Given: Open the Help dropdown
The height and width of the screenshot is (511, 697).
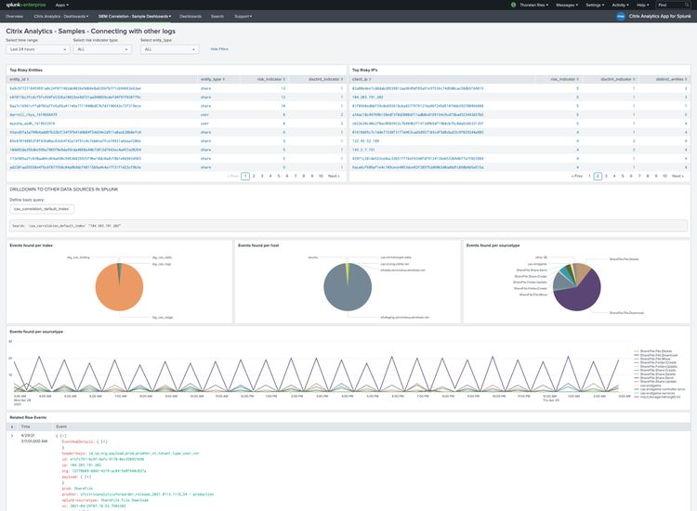Looking at the screenshot, I should 642,5.
